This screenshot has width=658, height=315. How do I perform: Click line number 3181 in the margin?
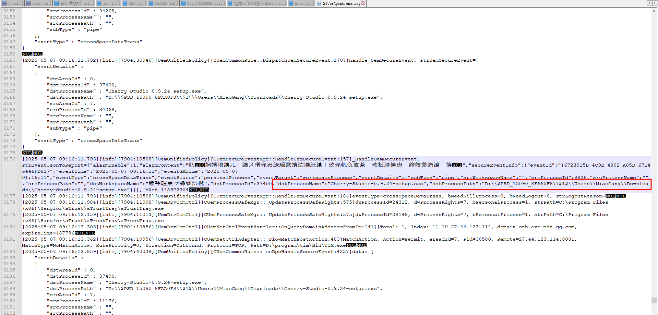[10, 239]
